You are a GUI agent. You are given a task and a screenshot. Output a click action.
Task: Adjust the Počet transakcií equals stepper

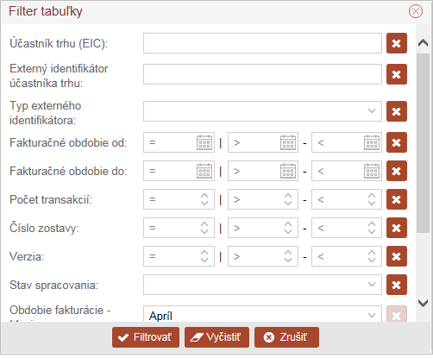pos(204,199)
